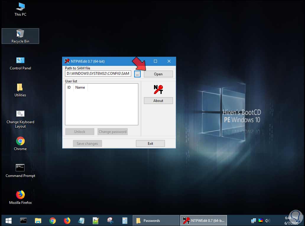Launch Mozilla Firefox from the desktop
The image size is (305, 226).
[20, 197]
